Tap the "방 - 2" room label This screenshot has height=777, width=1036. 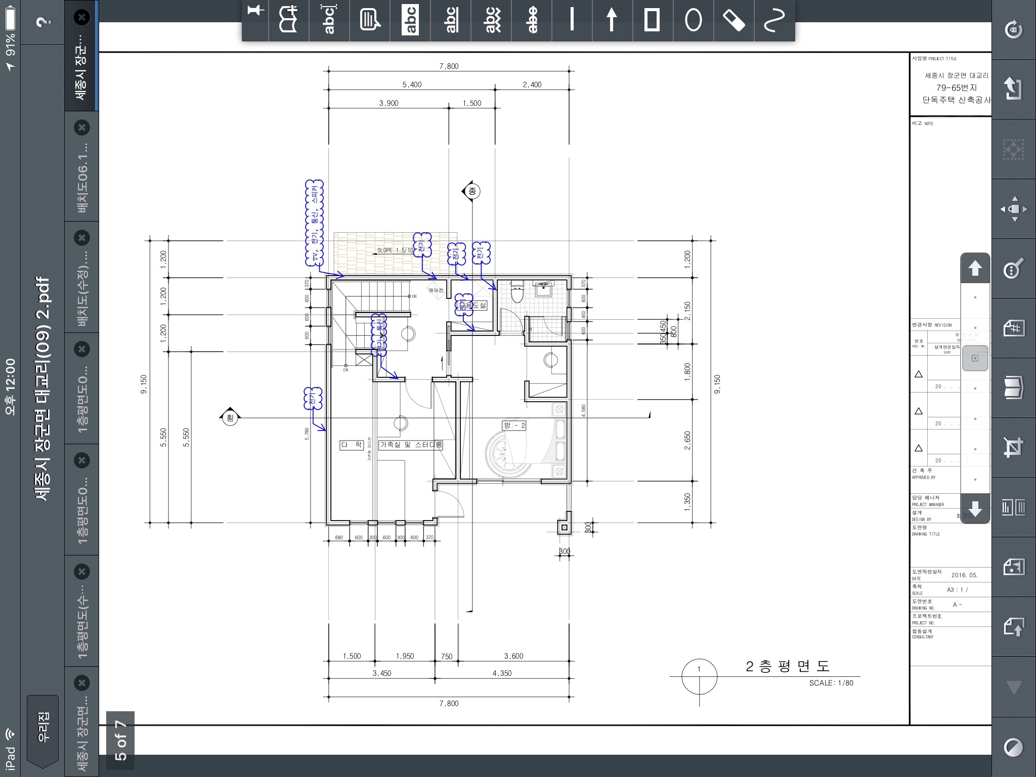[x=514, y=425]
